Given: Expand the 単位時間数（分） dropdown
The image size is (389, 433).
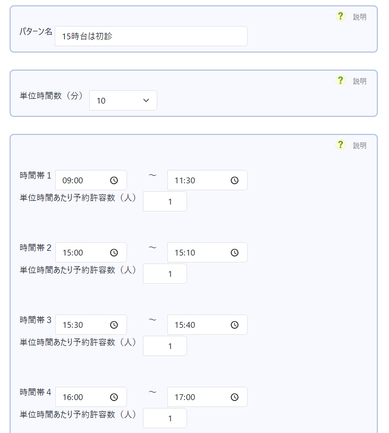Looking at the screenshot, I should [x=123, y=100].
